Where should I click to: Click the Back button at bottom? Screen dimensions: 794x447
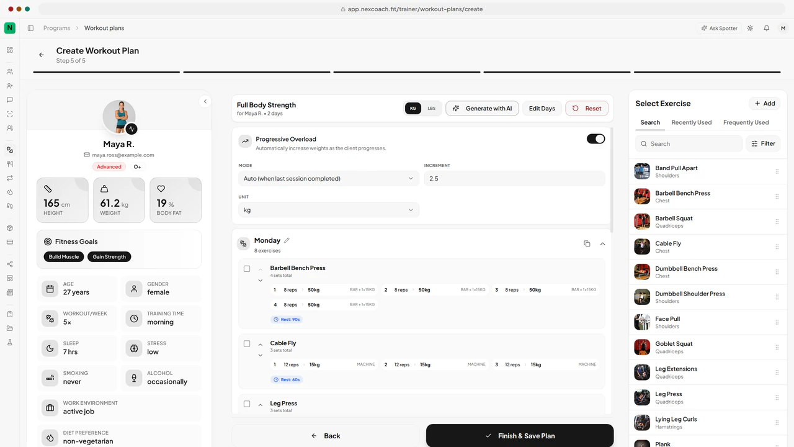[326, 436]
